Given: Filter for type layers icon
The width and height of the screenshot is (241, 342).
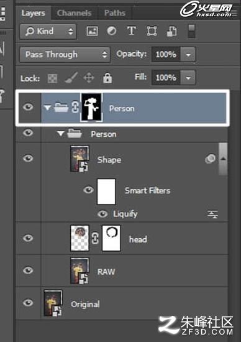Looking at the screenshot, I should click(132, 30).
